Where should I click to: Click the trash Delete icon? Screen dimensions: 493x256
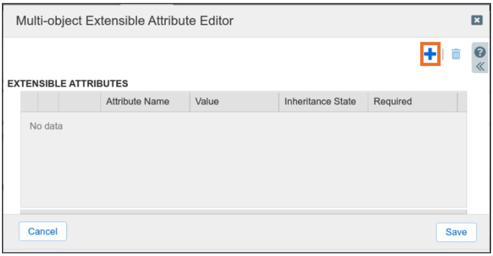pyautogui.click(x=456, y=54)
